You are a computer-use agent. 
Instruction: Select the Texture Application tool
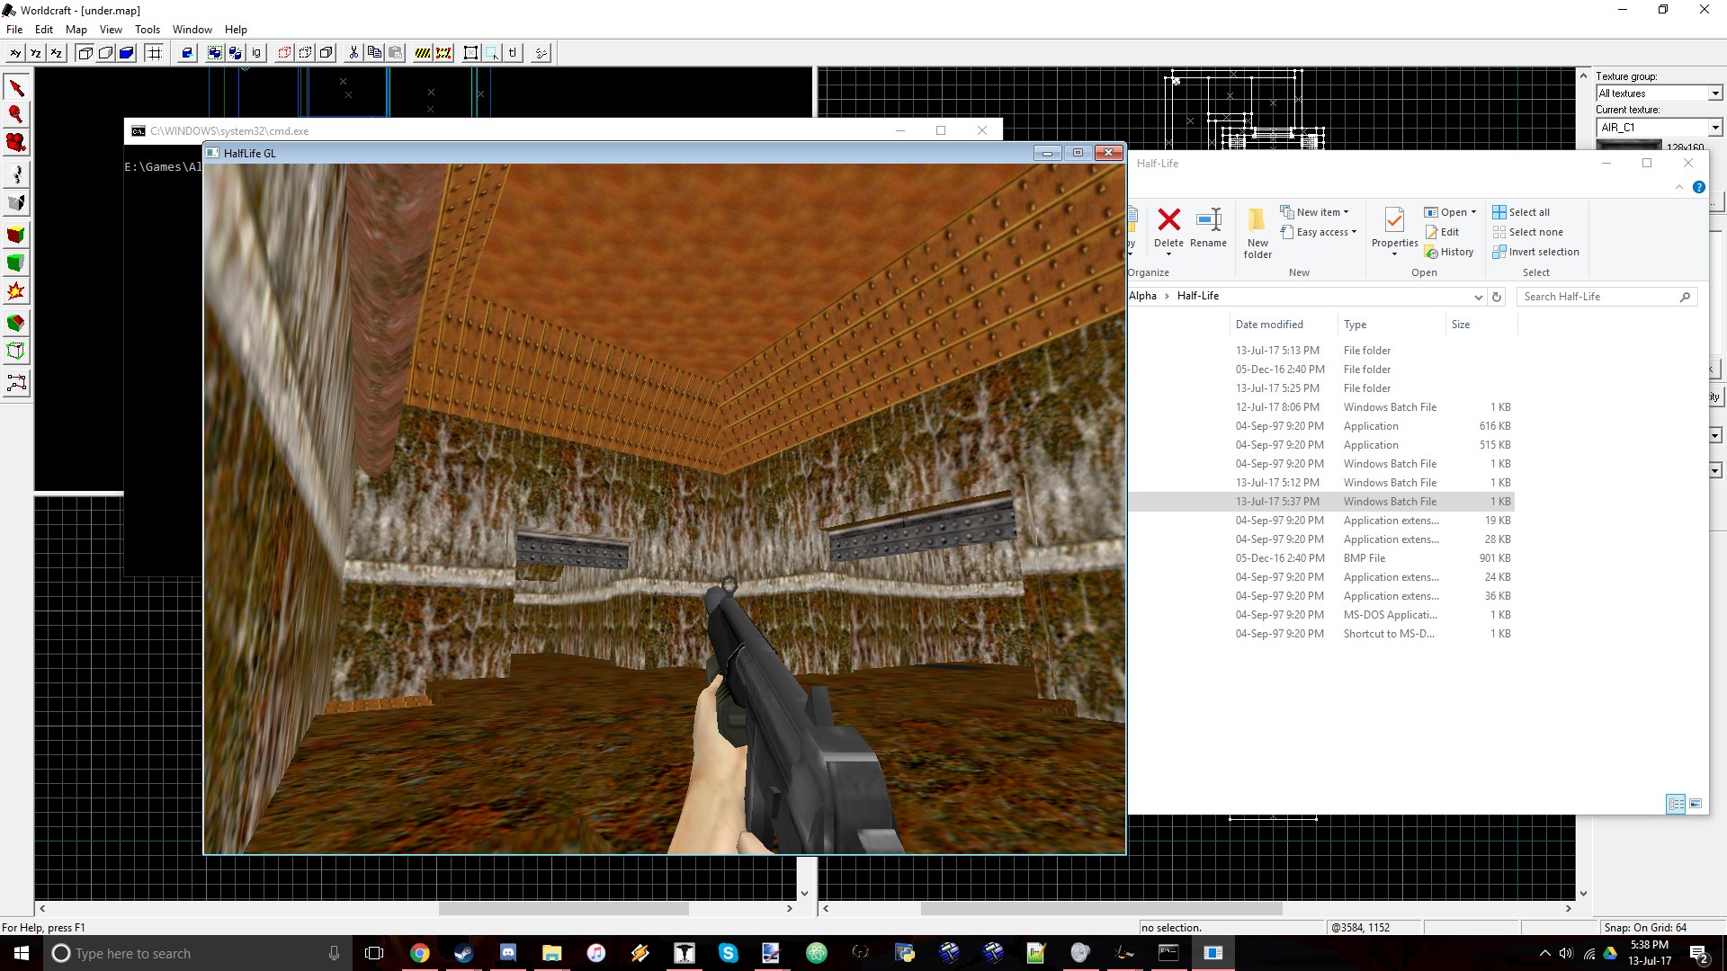16,235
